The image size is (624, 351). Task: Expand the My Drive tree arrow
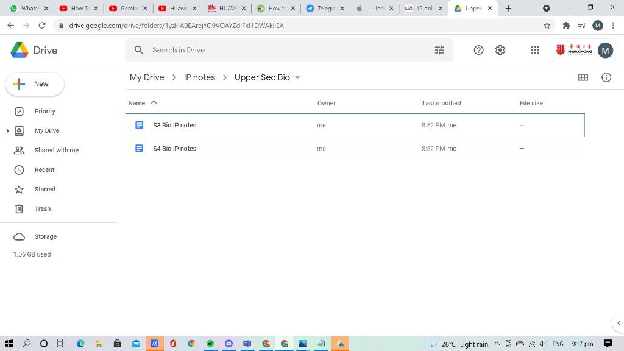pos(7,131)
